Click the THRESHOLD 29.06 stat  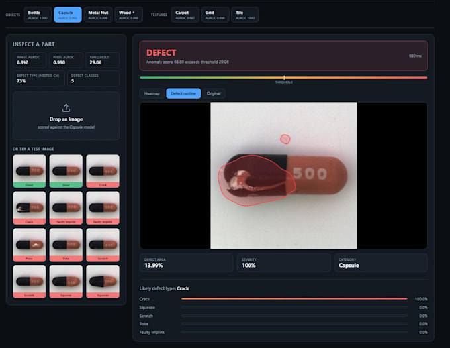pyautogui.click(x=103, y=60)
